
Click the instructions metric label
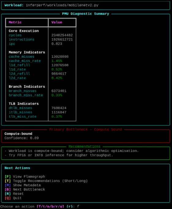coord(21,40)
